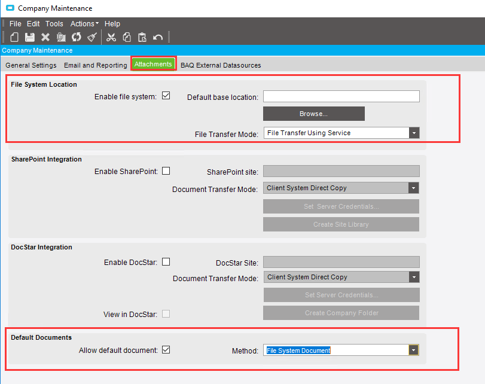Screen dimensions: 485x384
Task: Click the New document toolbar icon
Action: [x=14, y=37]
